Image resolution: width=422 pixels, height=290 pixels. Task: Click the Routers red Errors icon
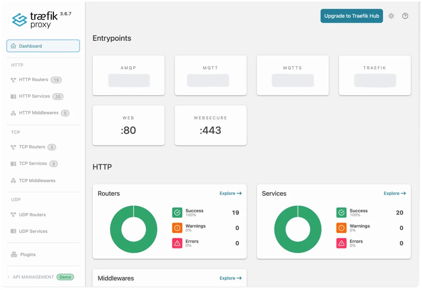click(x=177, y=243)
